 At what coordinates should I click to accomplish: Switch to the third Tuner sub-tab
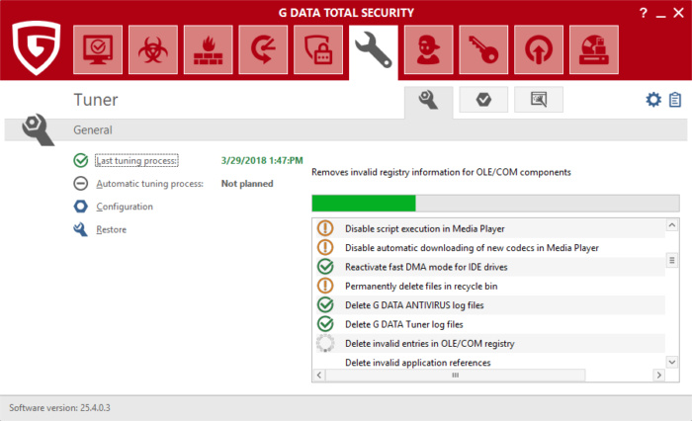click(x=538, y=100)
